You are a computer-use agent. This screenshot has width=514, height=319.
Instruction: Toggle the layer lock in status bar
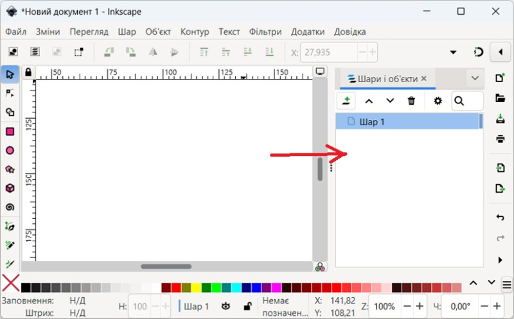247,306
